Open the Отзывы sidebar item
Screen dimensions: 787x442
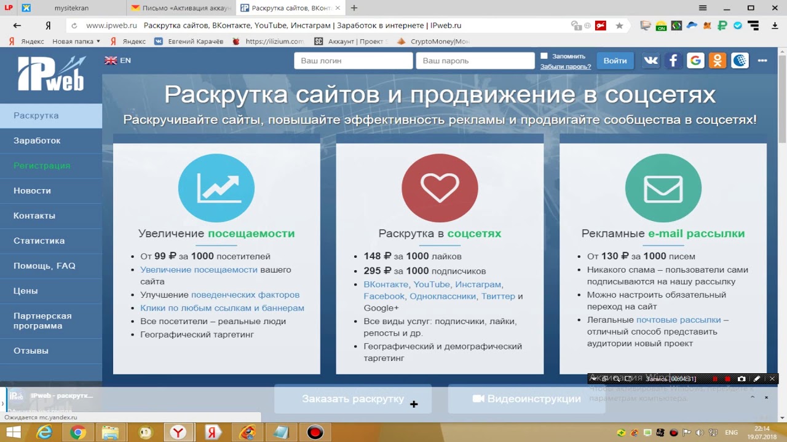tap(51, 351)
